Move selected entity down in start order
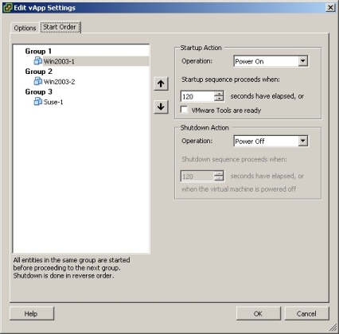 [x=161, y=107]
